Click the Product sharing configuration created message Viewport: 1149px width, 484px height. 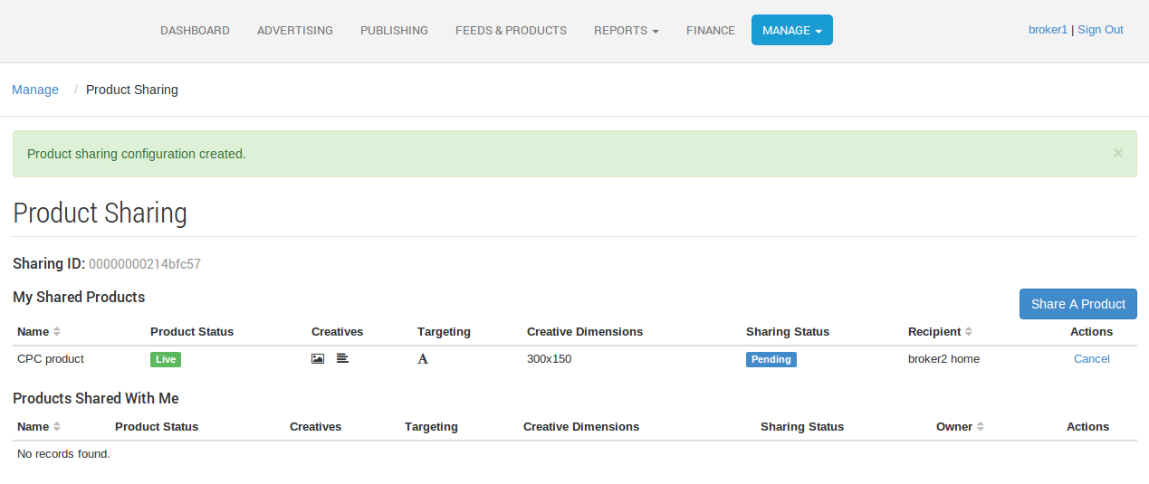pos(137,154)
